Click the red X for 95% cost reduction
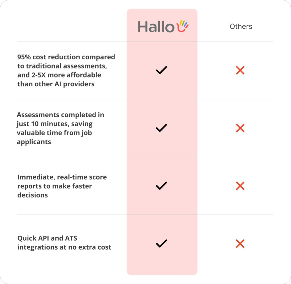Image resolution: width=291 pixels, height=284 pixels. pyautogui.click(x=240, y=70)
